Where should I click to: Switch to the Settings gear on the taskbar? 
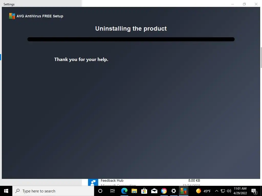tap(174, 191)
